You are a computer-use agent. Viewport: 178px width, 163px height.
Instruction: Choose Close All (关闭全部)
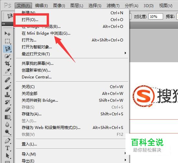(72, 93)
